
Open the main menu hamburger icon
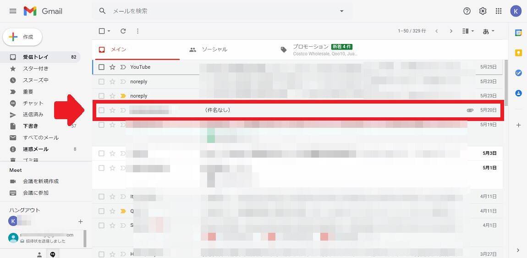[13, 11]
